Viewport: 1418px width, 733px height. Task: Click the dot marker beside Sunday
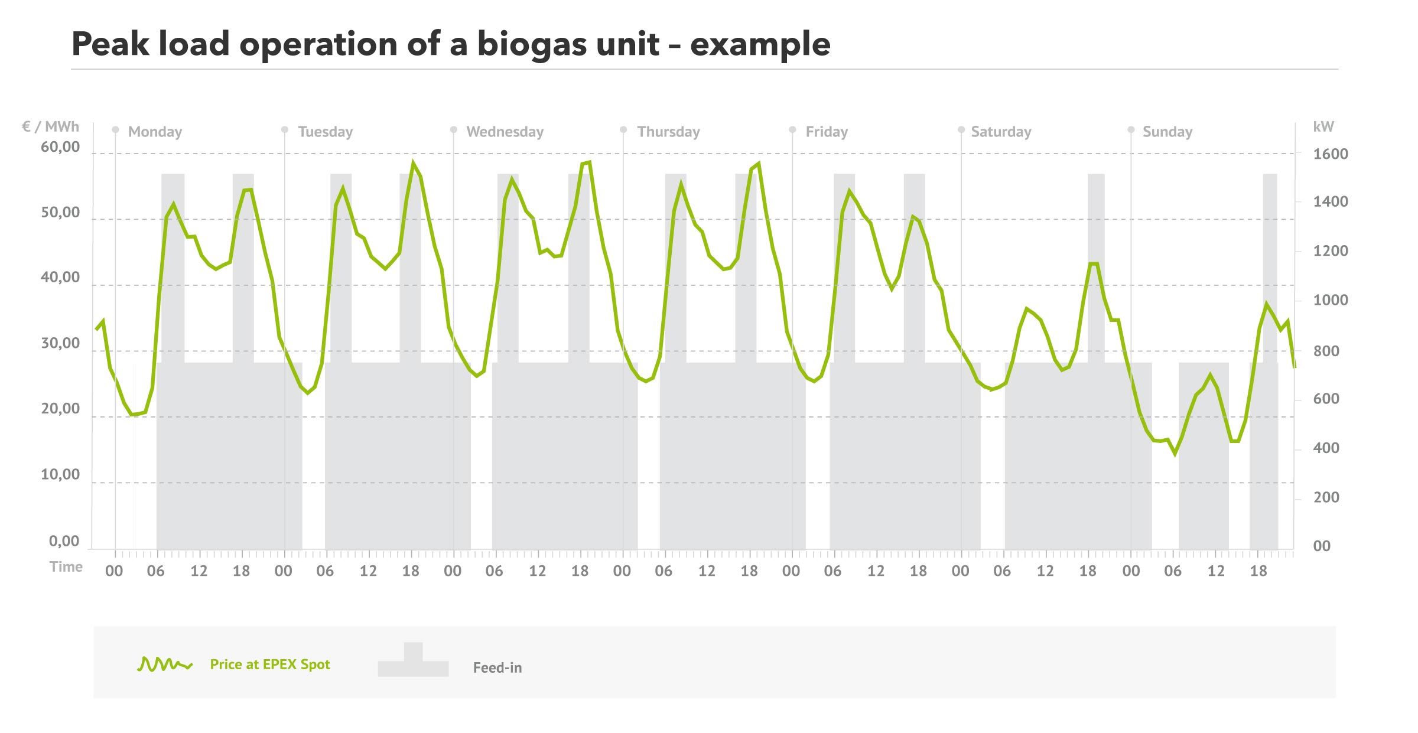pyautogui.click(x=1131, y=129)
